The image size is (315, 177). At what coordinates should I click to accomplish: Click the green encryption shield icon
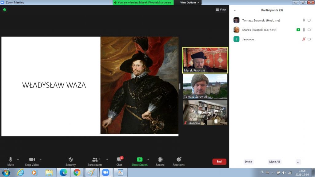(4, 10)
